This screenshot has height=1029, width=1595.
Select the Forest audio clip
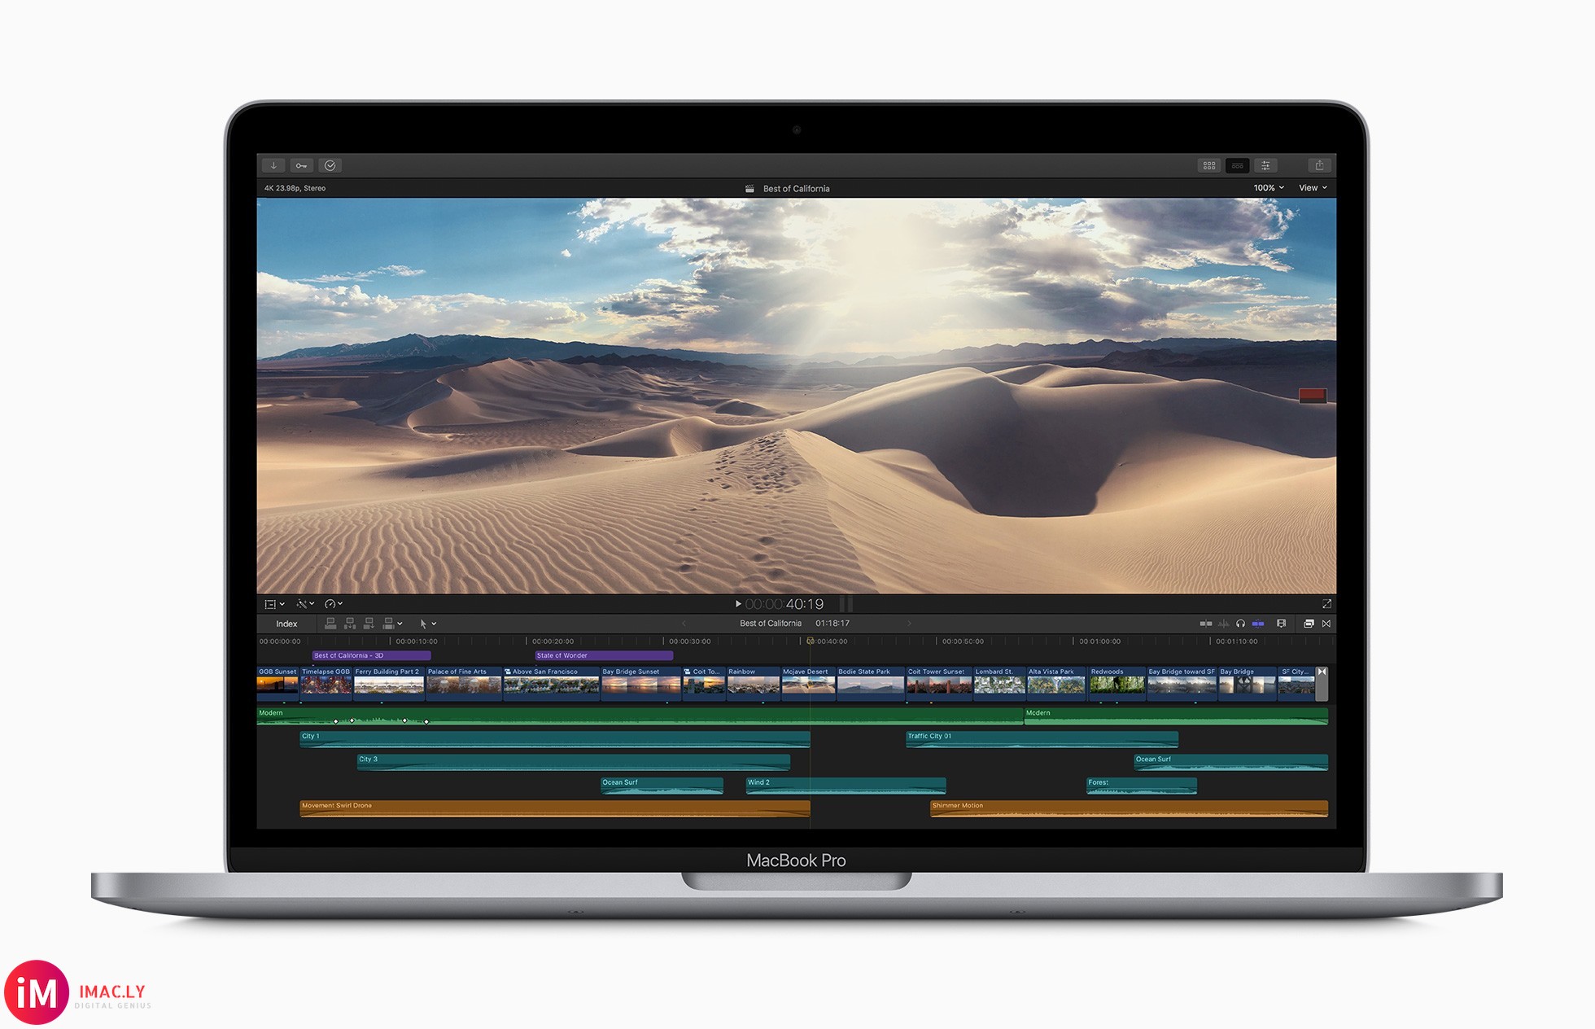coord(1142,786)
